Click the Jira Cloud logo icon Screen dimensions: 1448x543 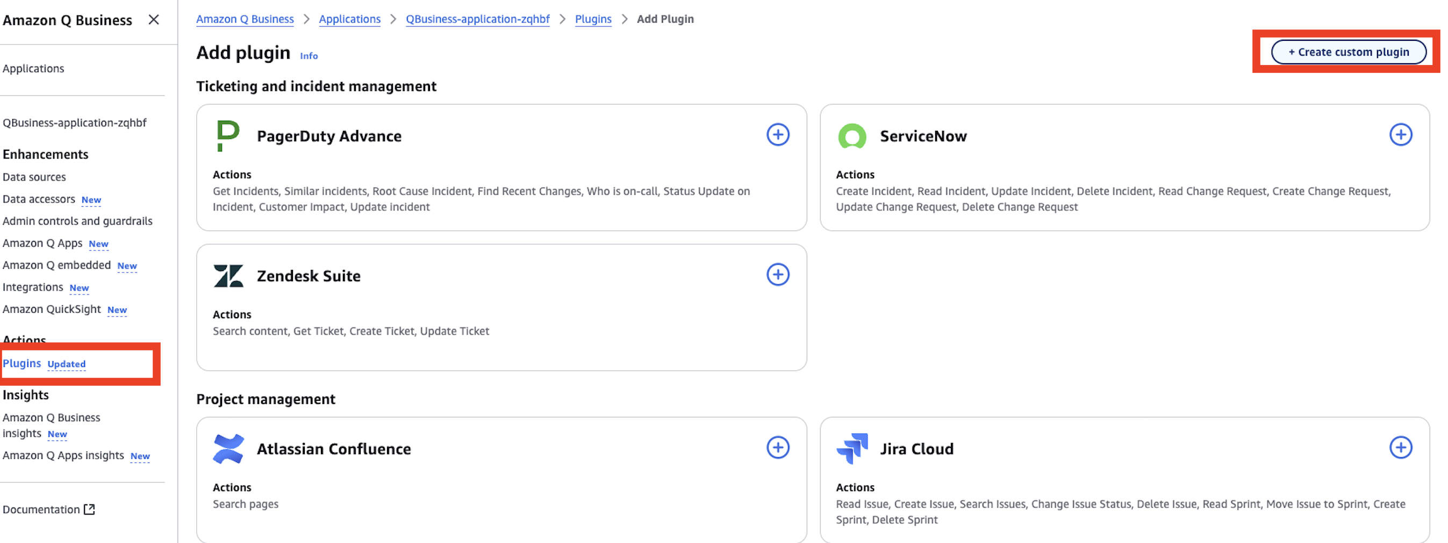click(852, 448)
